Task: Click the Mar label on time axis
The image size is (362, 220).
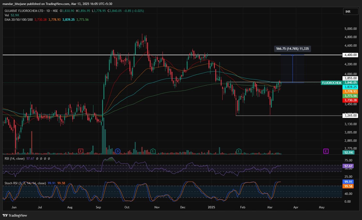Action: tap(270, 207)
